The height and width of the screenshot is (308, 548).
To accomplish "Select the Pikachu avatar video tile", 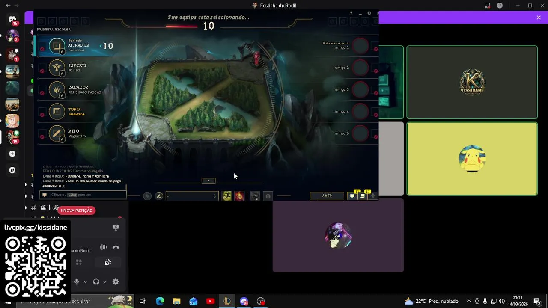I will point(472,159).
